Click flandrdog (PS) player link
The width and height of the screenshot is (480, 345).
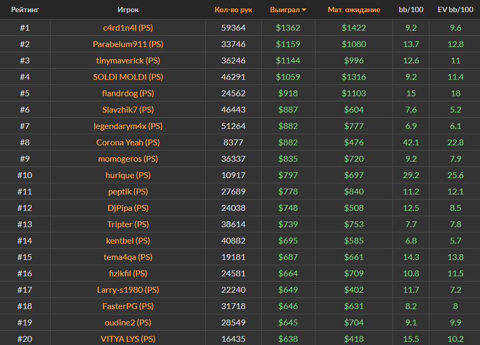pos(128,93)
